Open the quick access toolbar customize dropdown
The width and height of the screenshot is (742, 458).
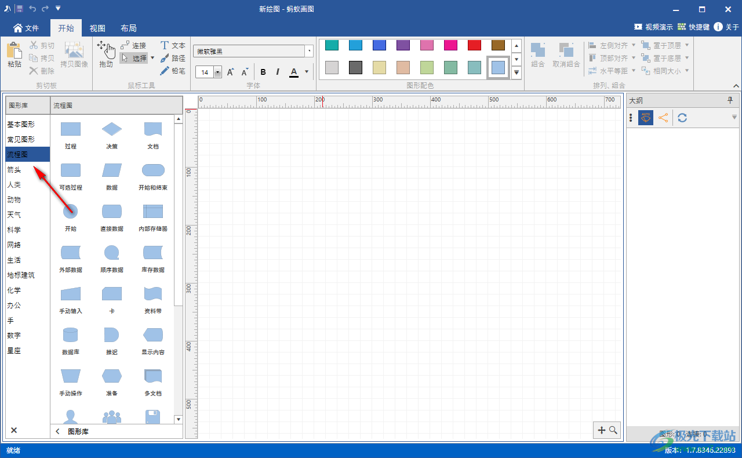coord(58,9)
